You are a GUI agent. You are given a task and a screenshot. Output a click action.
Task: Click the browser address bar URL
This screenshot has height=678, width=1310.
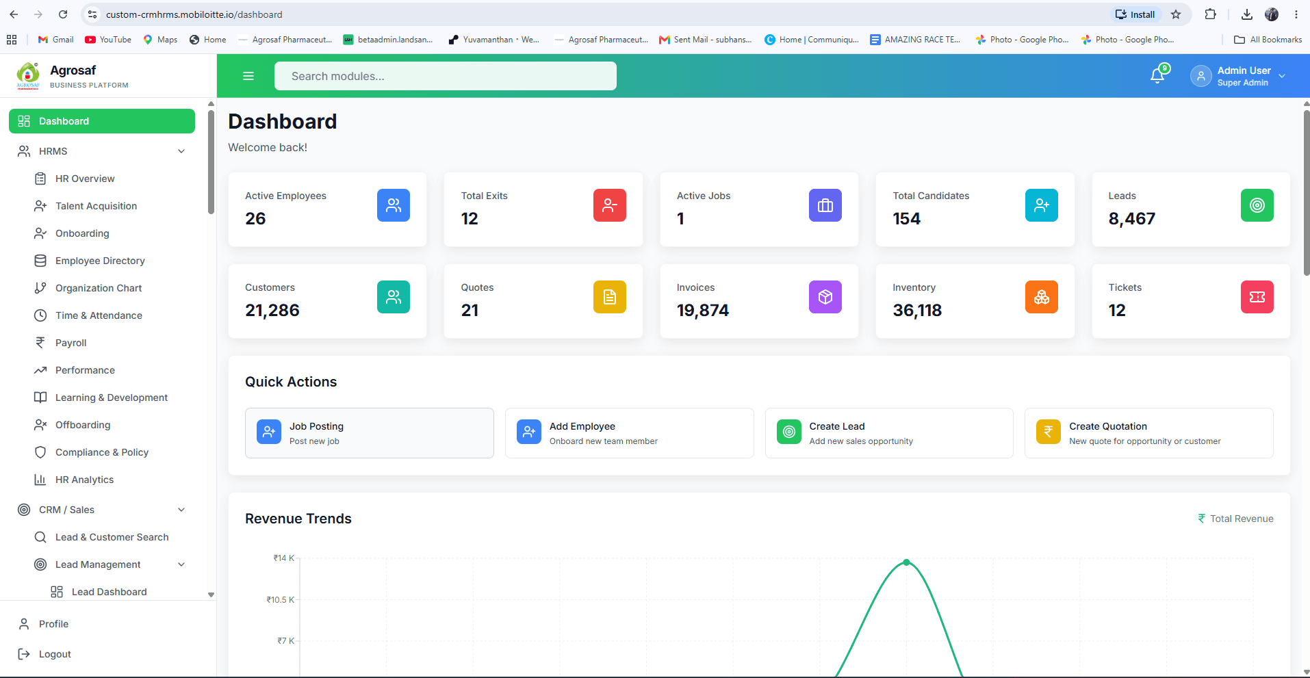tap(194, 14)
